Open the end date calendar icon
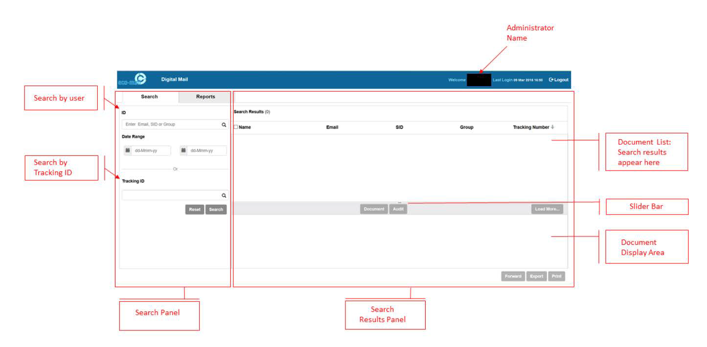This screenshot has width=707, height=347. [x=183, y=151]
